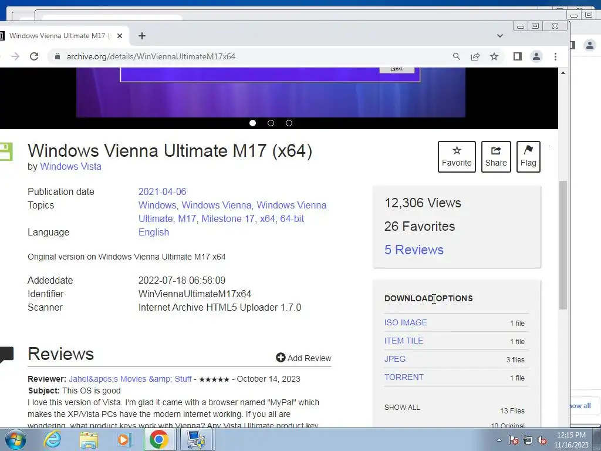Open Chrome three-dot menu

[x=555, y=56]
